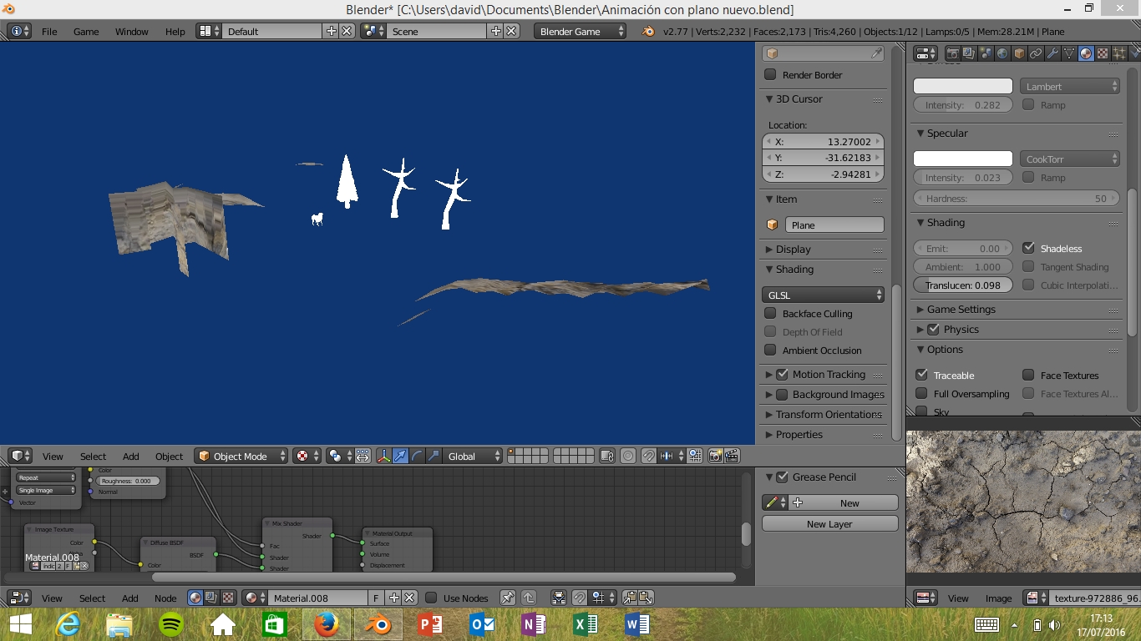Screen dimensions: 1141x641
Task: Pin the node tree with pin icon
Action: point(507,598)
